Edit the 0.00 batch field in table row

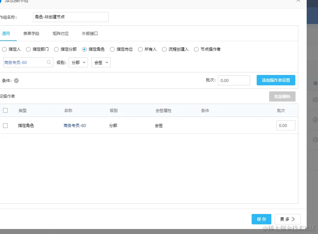(x=286, y=126)
